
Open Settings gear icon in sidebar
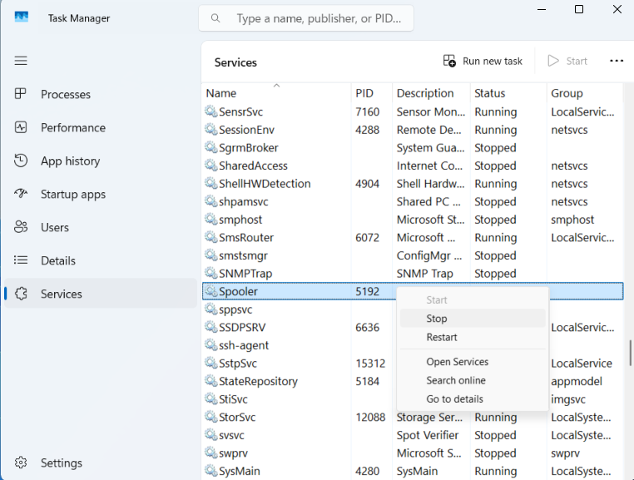(x=22, y=463)
